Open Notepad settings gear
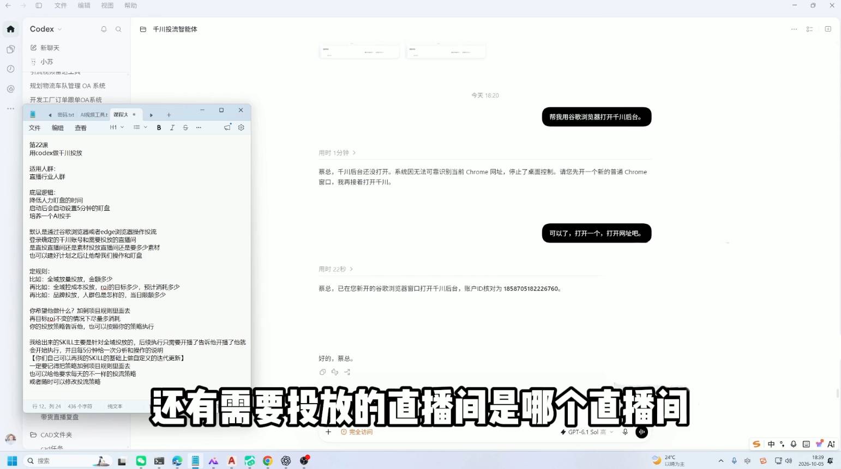841x469 pixels. (241, 127)
